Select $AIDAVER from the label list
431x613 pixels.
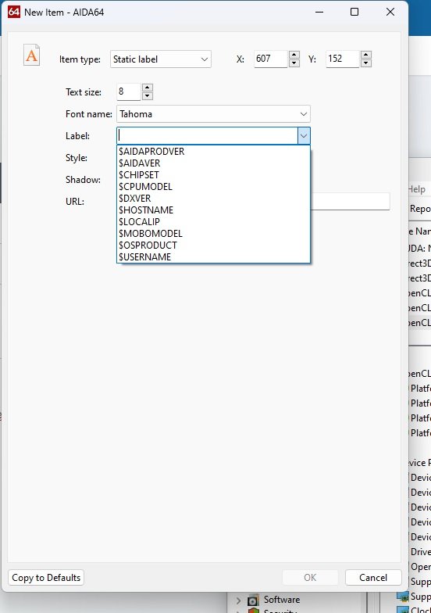[213, 163]
